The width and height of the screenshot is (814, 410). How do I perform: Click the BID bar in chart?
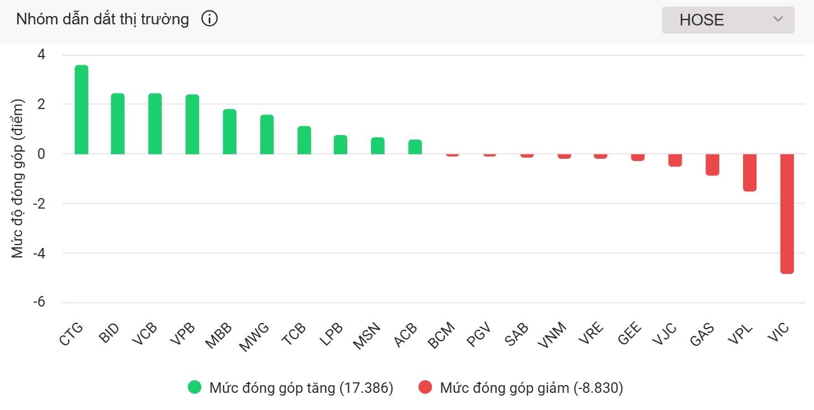tap(117, 124)
